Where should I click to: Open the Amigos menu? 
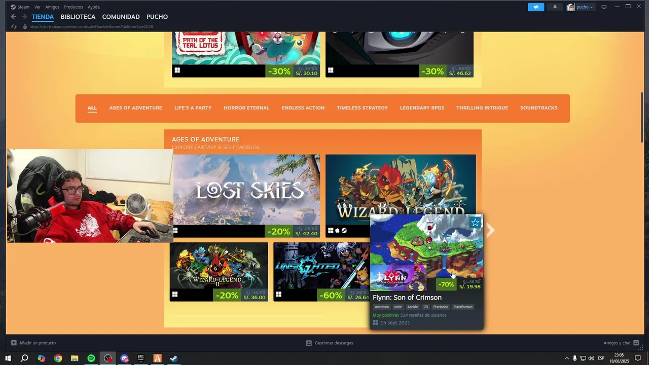click(x=52, y=7)
